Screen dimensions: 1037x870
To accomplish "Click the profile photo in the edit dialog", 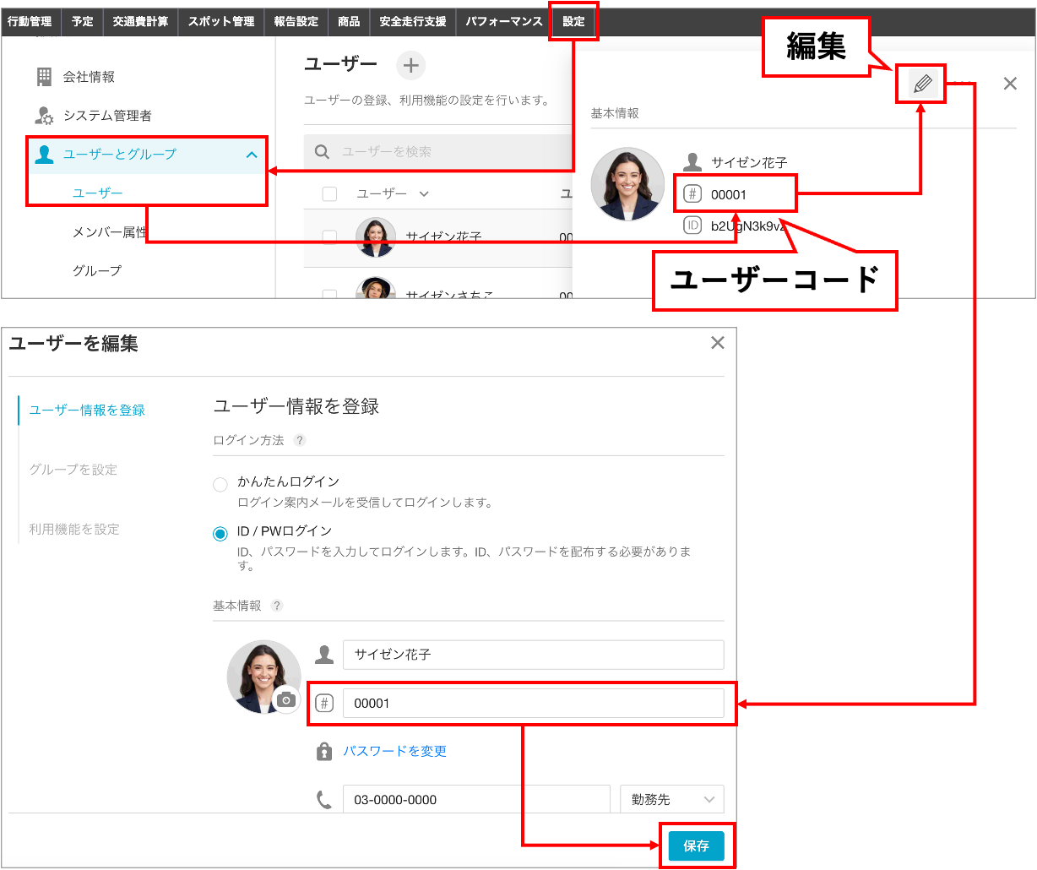I will click(x=263, y=677).
